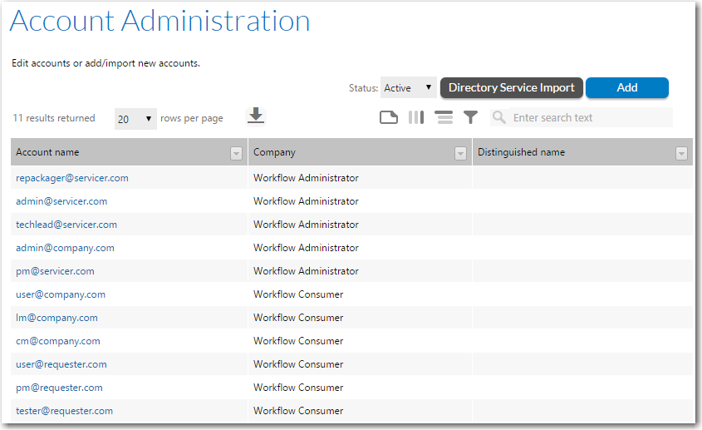The image size is (702, 430).
Task: Open Distinguished name column filter arrow
Action: 681,153
